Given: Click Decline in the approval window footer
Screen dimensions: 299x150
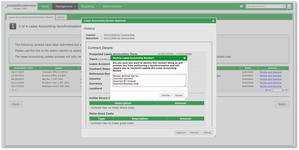Looking at the screenshot, I should pyautogui.click(x=195, y=133).
